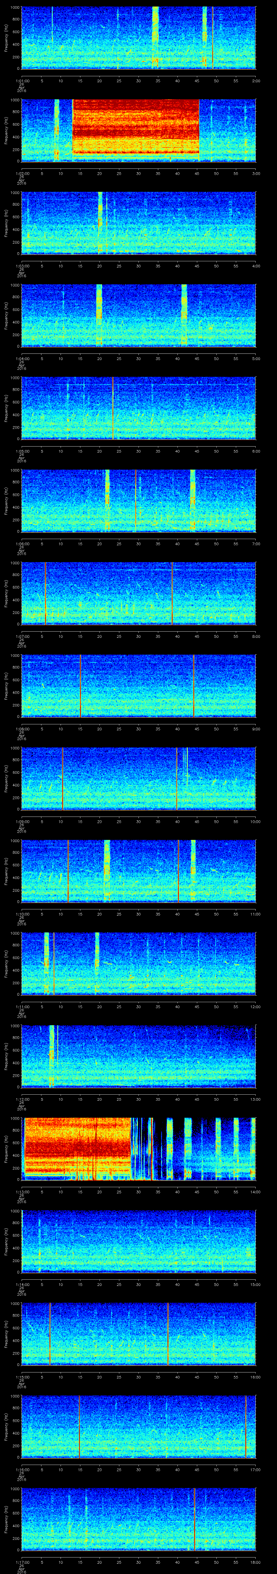Click the 13:00 end time label

tap(255, 1099)
